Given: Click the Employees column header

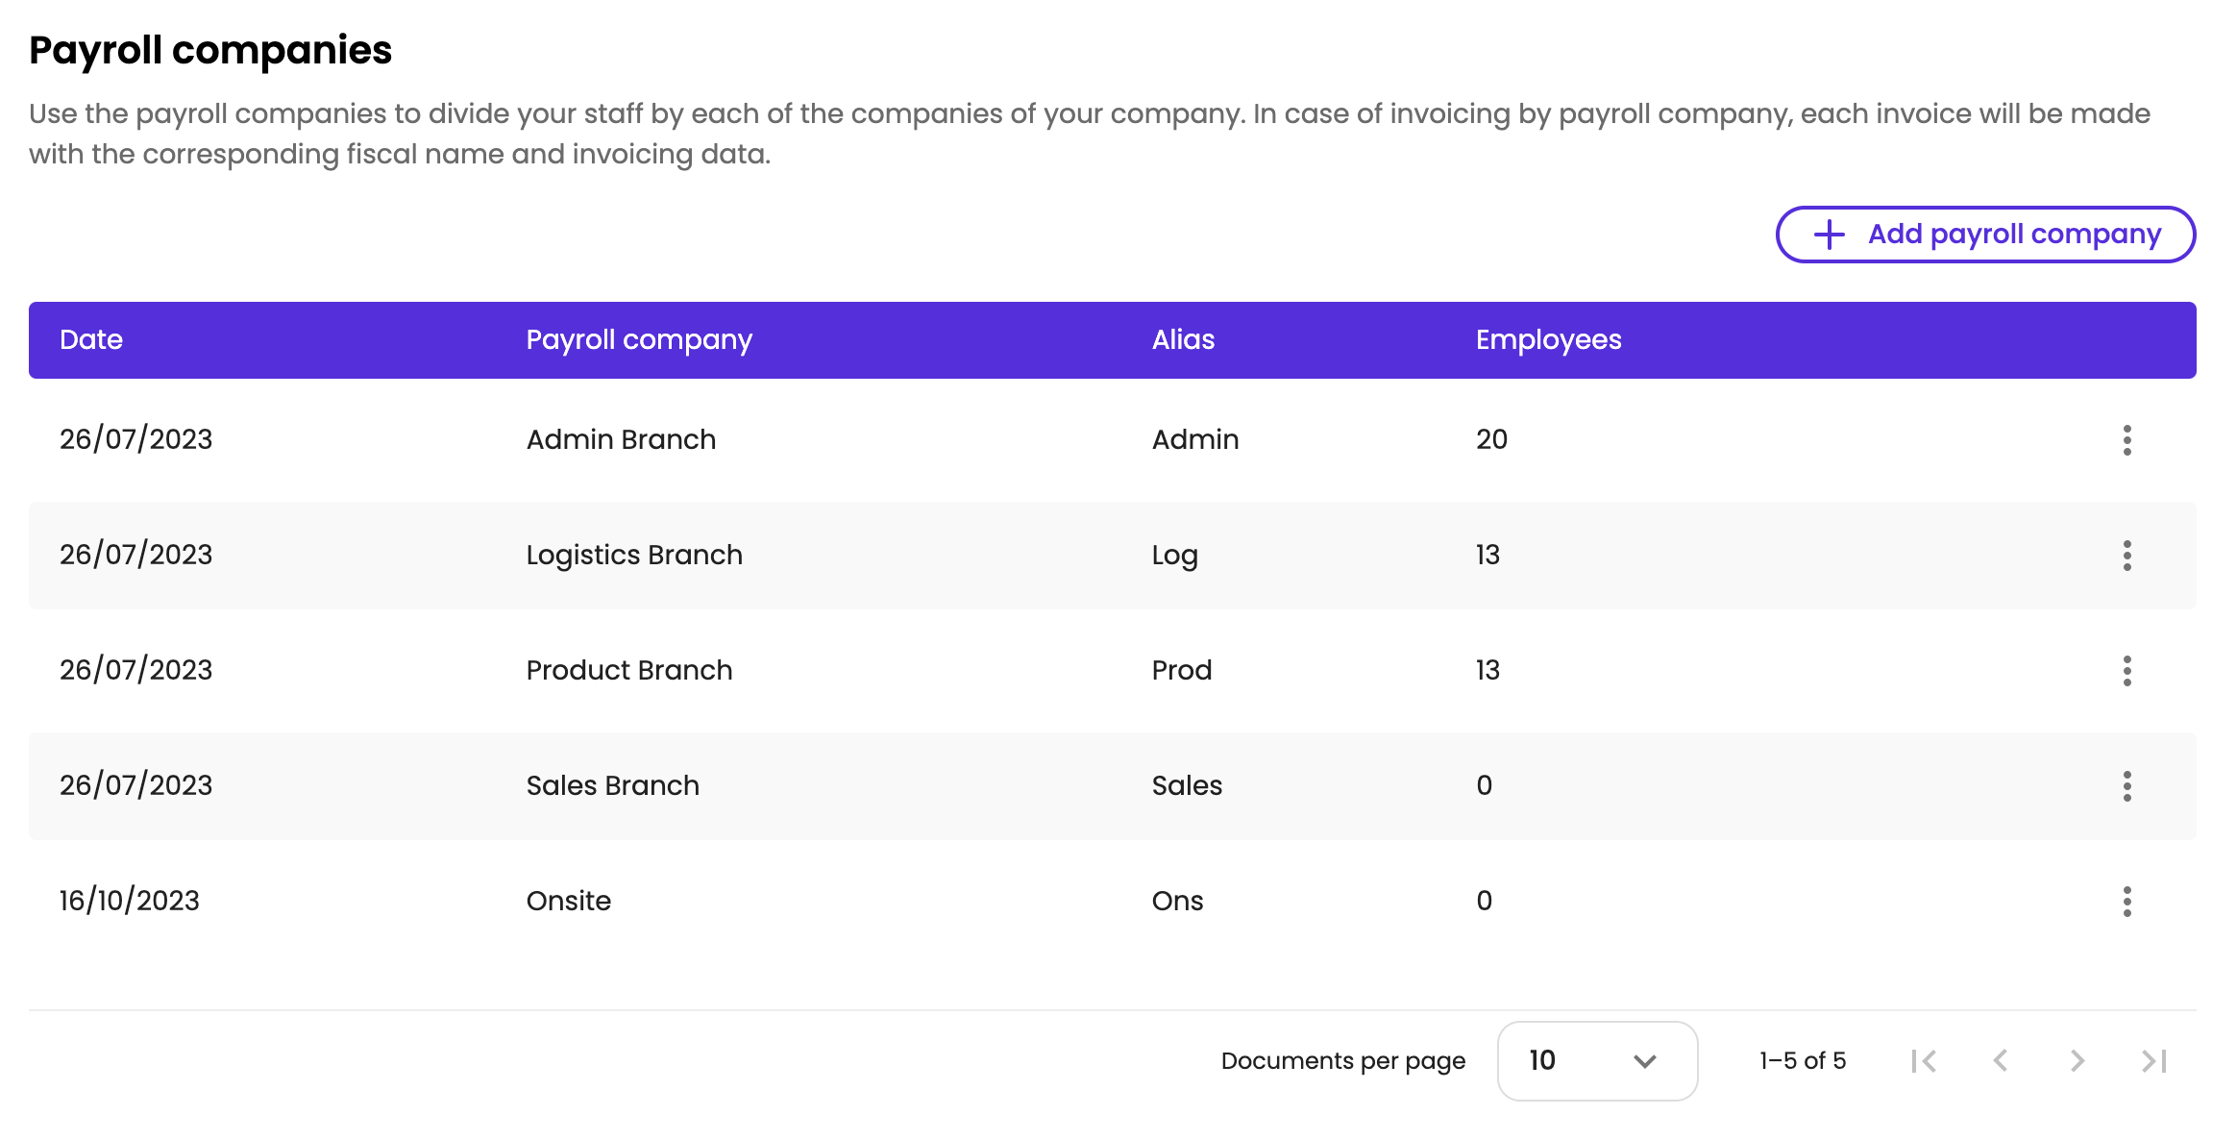Looking at the screenshot, I should (x=1548, y=340).
